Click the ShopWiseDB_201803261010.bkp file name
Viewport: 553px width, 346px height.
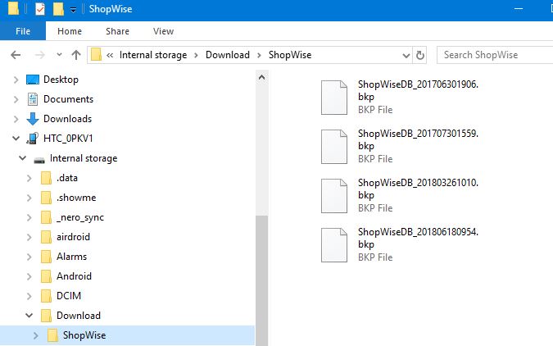click(419, 189)
